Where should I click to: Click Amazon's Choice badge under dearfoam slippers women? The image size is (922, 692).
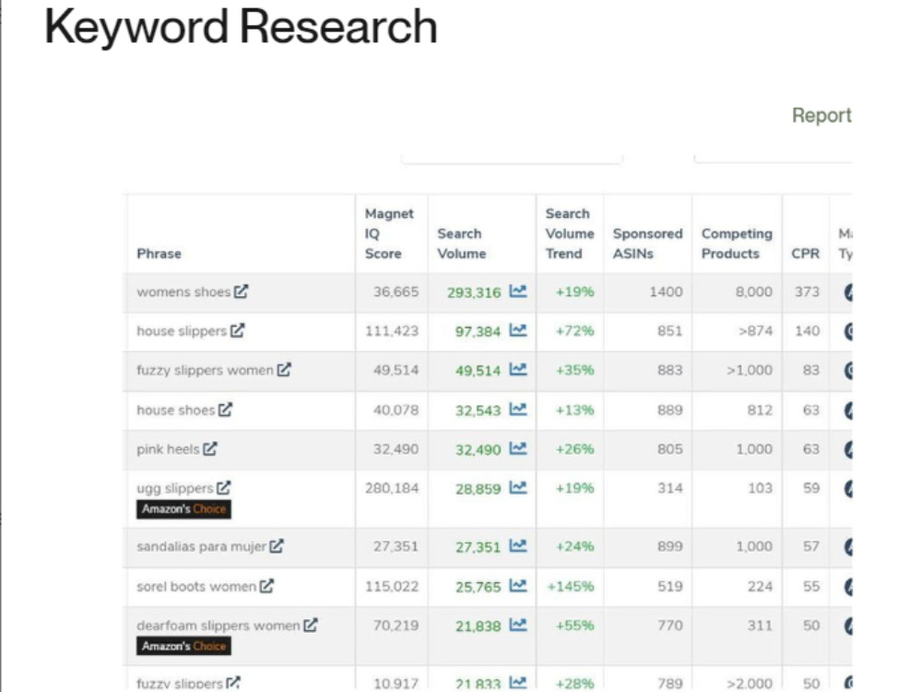click(x=183, y=646)
